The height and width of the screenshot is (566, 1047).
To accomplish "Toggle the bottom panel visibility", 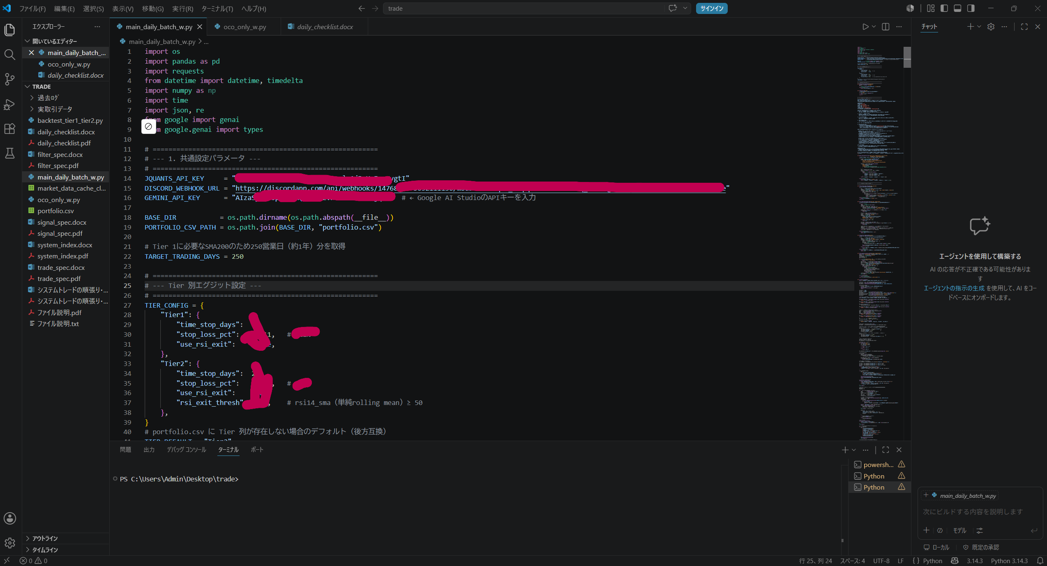I will pyautogui.click(x=957, y=8).
